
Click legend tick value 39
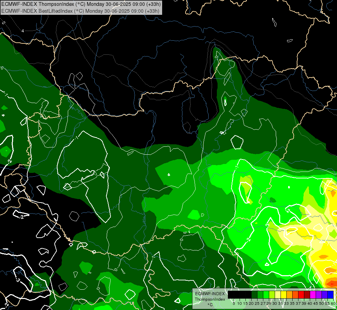pyautogui.click(x=304, y=303)
